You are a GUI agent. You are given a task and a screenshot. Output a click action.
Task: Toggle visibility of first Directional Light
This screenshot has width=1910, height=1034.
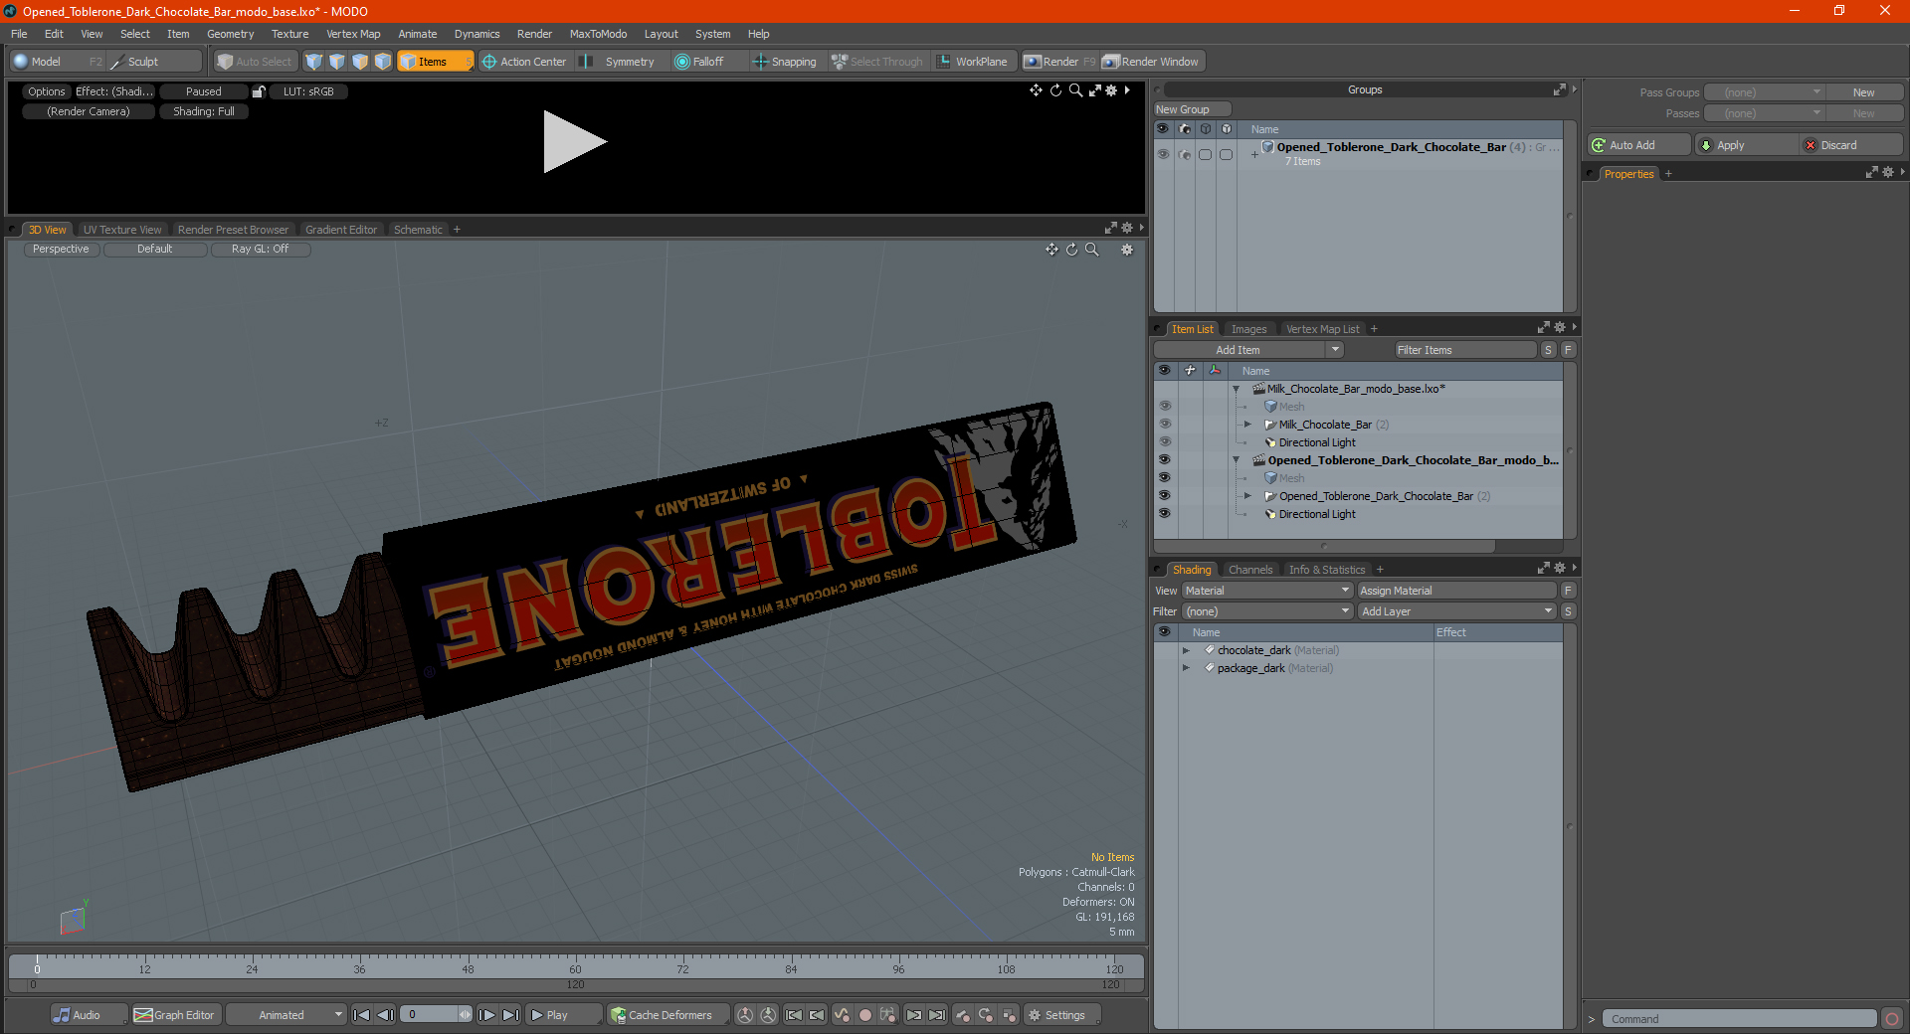click(1165, 442)
